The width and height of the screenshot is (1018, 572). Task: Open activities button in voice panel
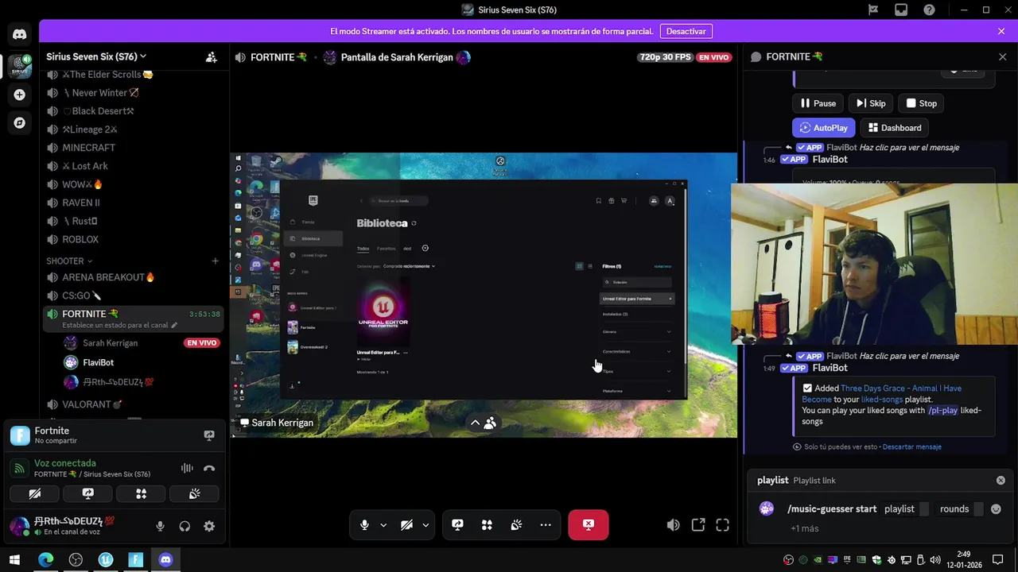141,494
